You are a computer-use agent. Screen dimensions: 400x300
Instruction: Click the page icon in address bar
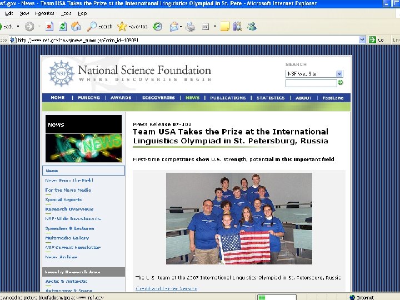point(13,40)
